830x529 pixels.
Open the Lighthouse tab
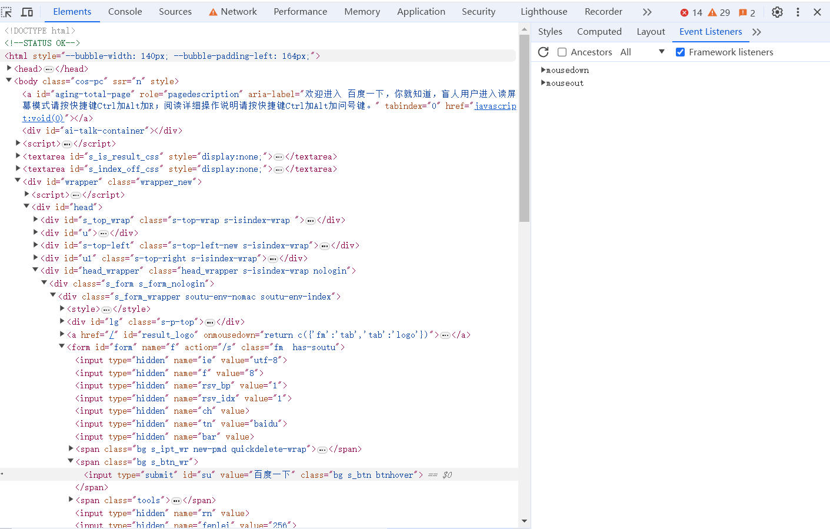tap(544, 12)
